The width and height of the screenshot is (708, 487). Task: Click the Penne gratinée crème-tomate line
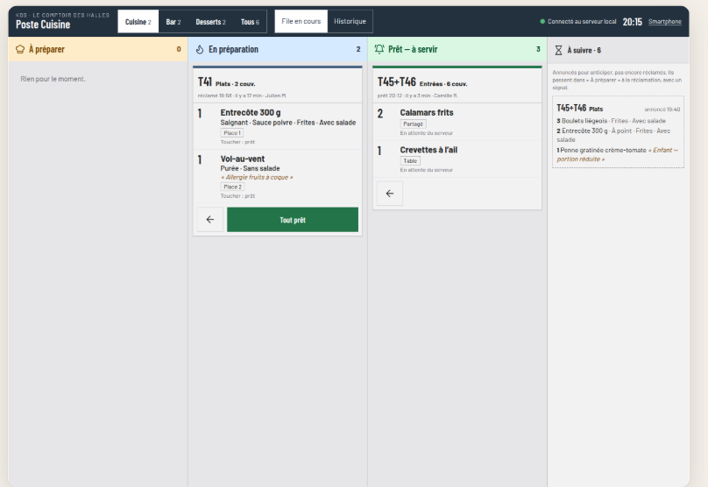click(x=617, y=154)
